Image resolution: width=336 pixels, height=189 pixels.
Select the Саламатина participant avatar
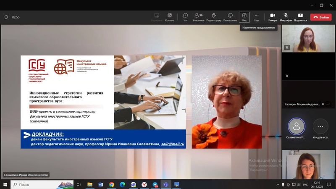[x=297, y=126]
